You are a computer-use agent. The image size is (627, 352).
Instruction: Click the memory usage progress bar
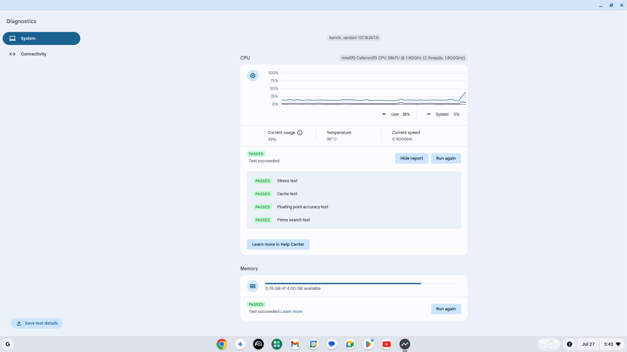361,283
